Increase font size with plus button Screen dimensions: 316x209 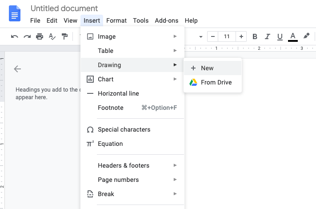(241, 36)
